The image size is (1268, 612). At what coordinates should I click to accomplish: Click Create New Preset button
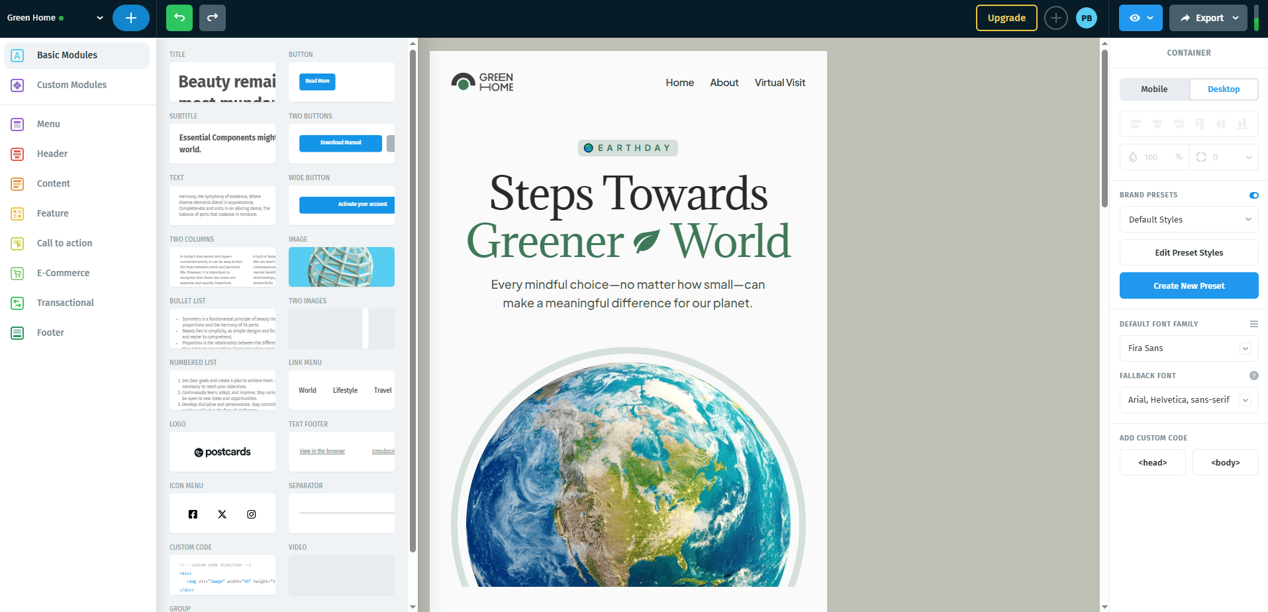pos(1189,285)
